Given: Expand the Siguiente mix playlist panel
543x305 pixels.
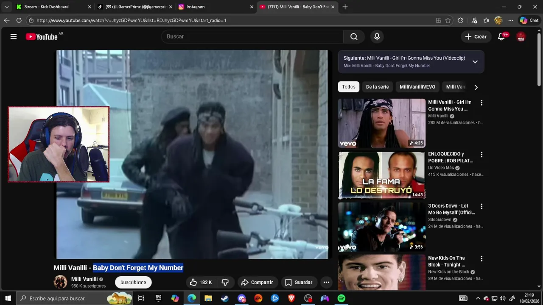Looking at the screenshot, I should (x=475, y=62).
